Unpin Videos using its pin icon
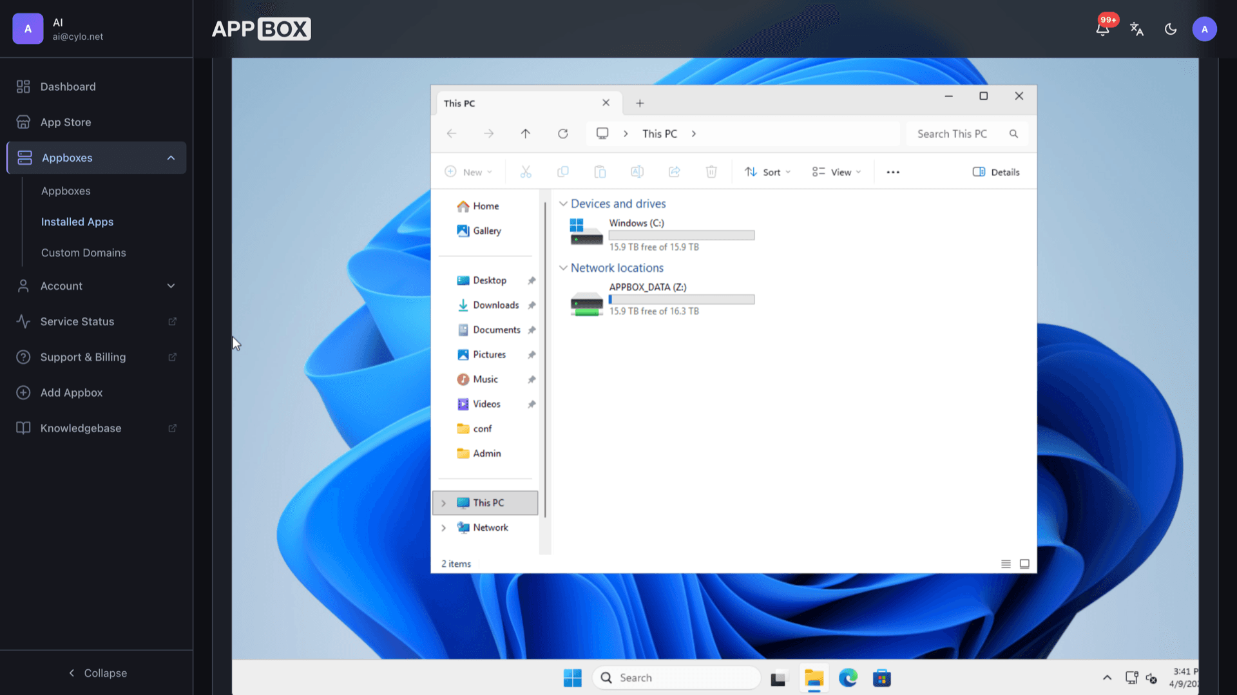 point(532,405)
